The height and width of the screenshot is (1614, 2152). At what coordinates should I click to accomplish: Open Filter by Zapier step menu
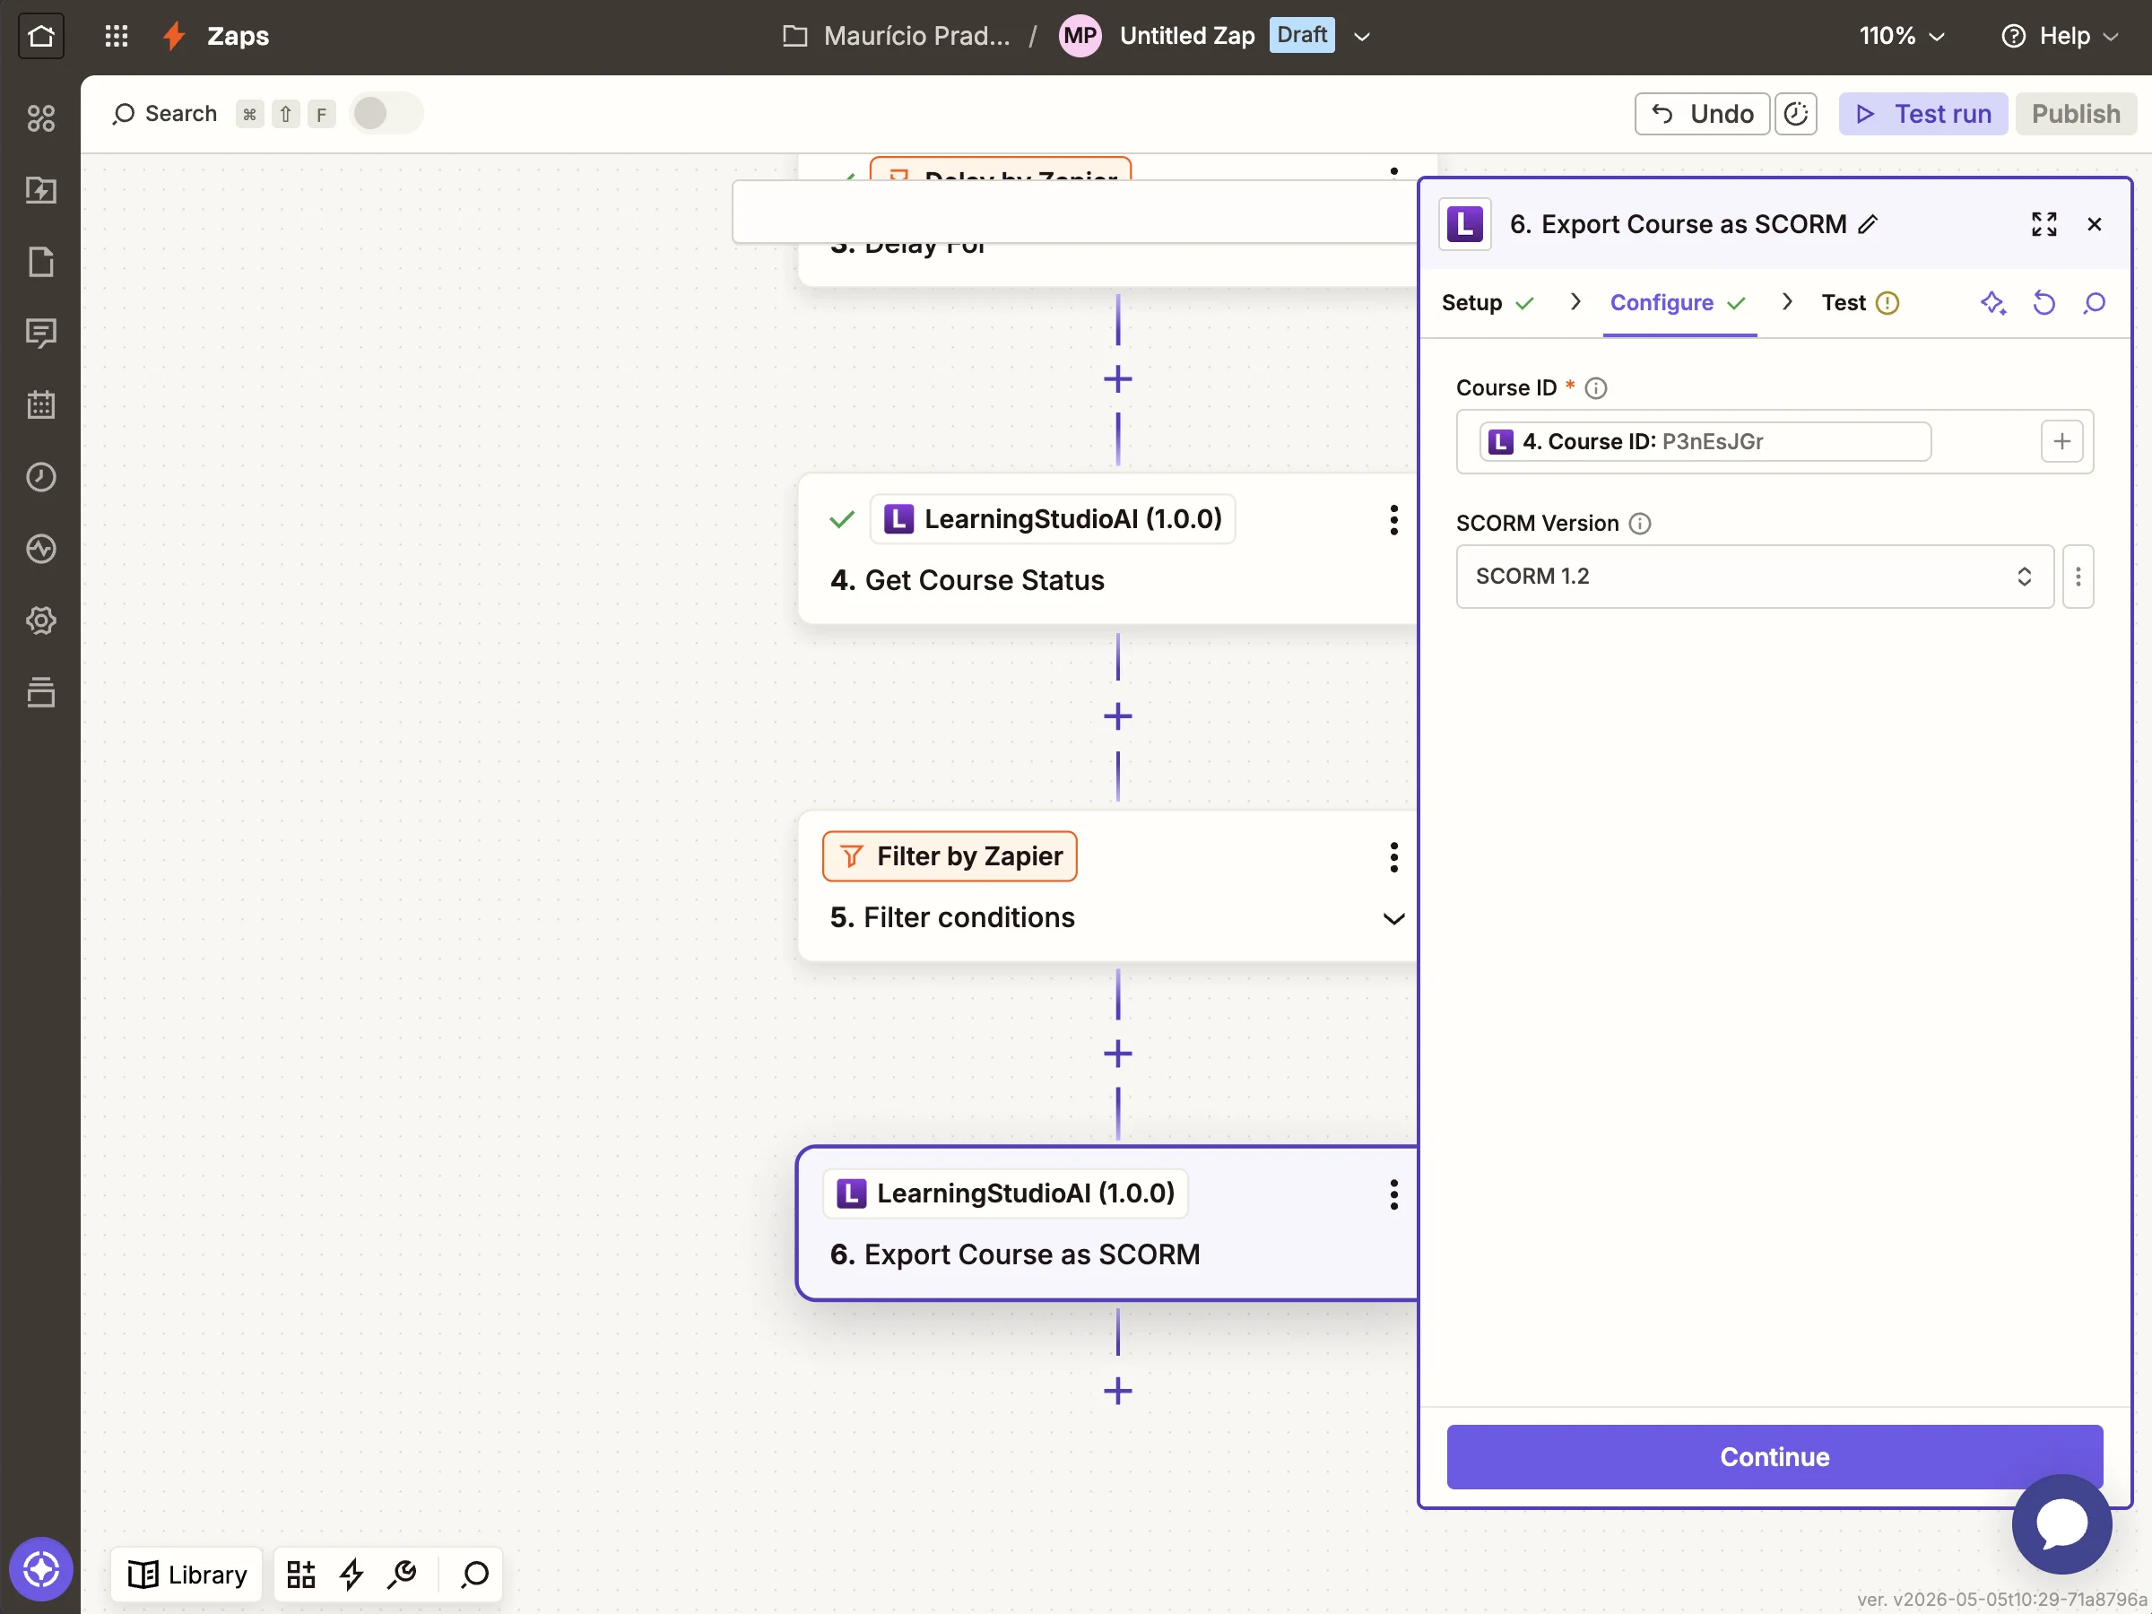1393,857
